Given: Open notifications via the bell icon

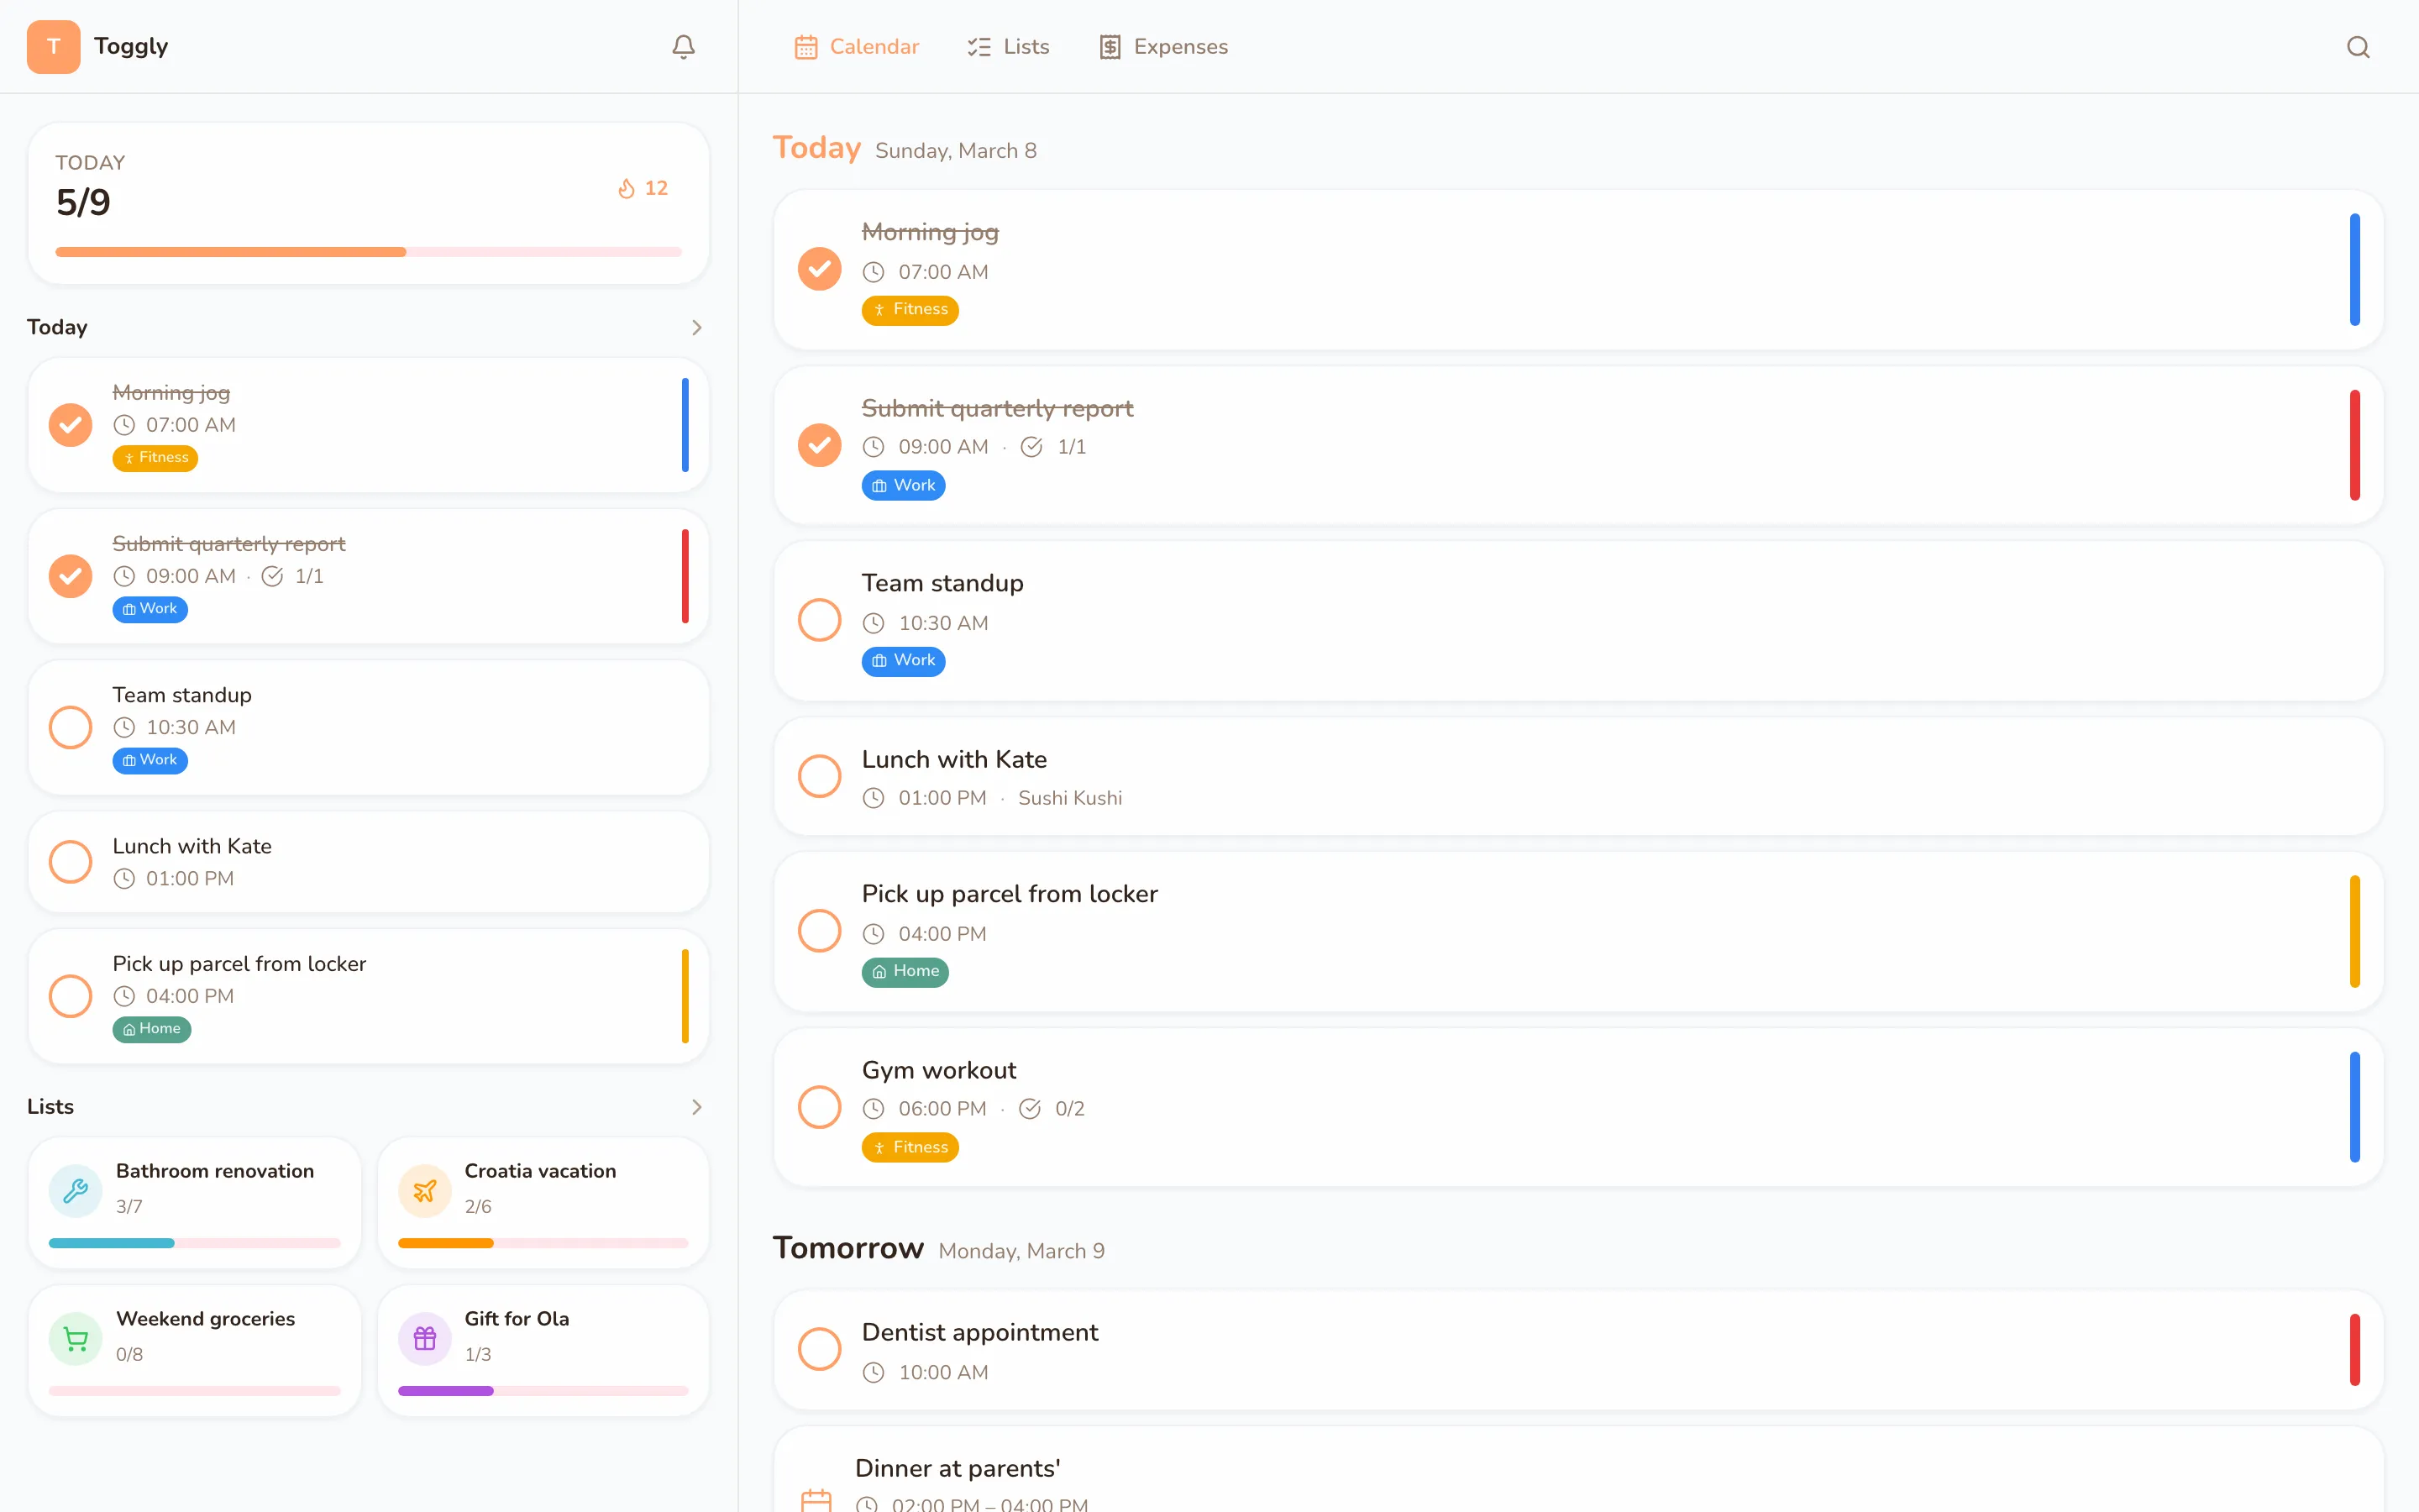Looking at the screenshot, I should pyautogui.click(x=683, y=46).
